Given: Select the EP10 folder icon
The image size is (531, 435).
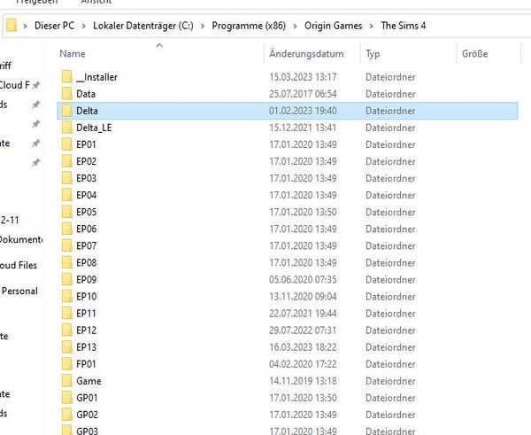Looking at the screenshot, I should [67, 297].
